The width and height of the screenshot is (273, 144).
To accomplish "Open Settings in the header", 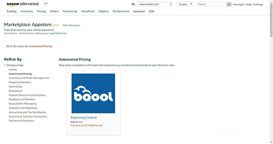I will click(258, 5).
